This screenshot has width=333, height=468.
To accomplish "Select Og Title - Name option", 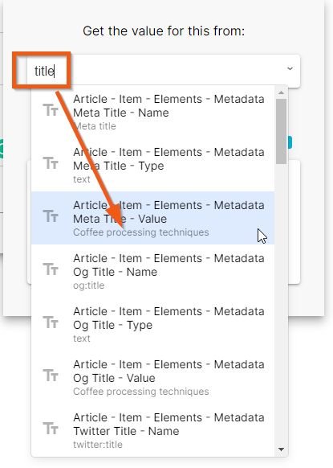I will tap(152, 271).
